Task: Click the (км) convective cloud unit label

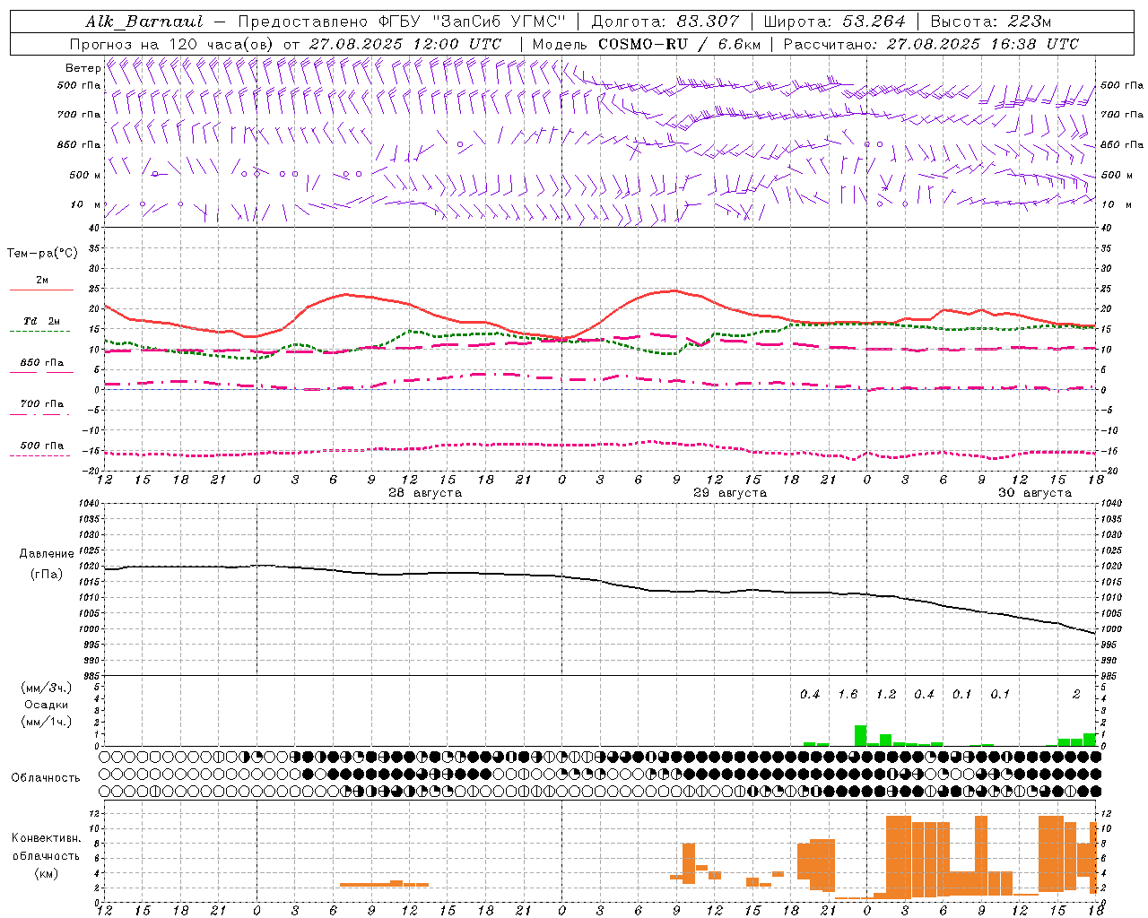Action: click(x=47, y=873)
